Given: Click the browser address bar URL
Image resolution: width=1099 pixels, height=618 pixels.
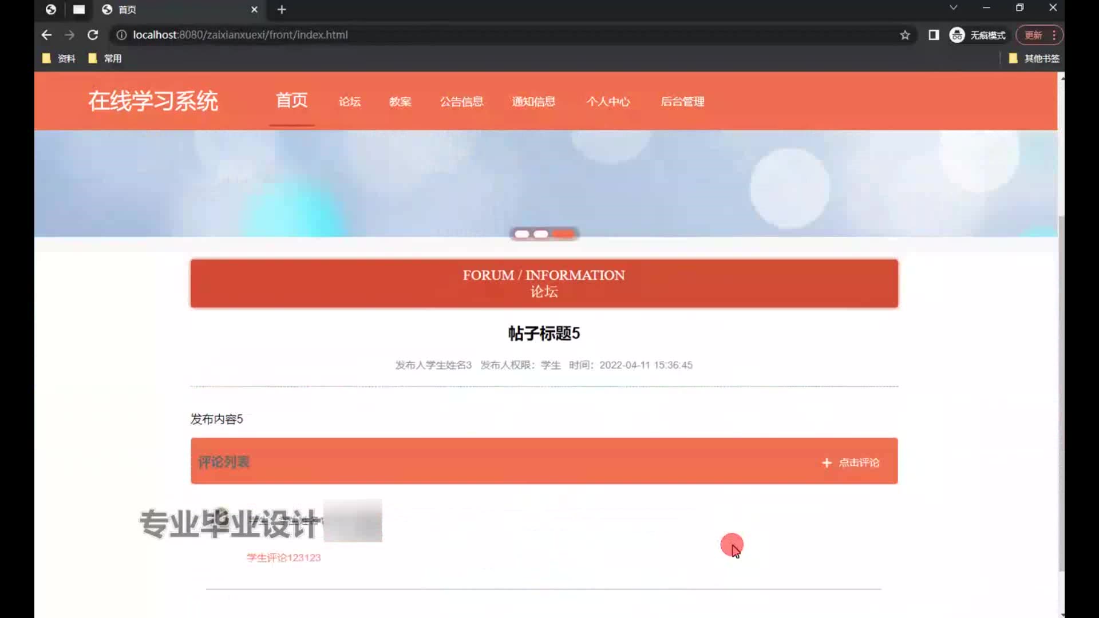Looking at the screenshot, I should tap(240, 35).
